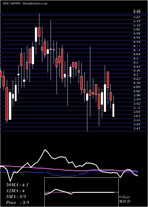The height and width of the screenshot is (207, 148).
Task: Open the MunafaSutra.com watermark link text
Action: tap(35, 4)
